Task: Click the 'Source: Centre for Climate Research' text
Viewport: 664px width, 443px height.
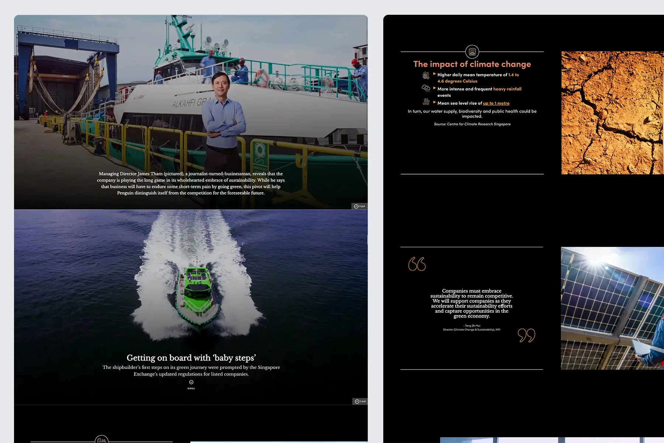Action: [472, 124]
